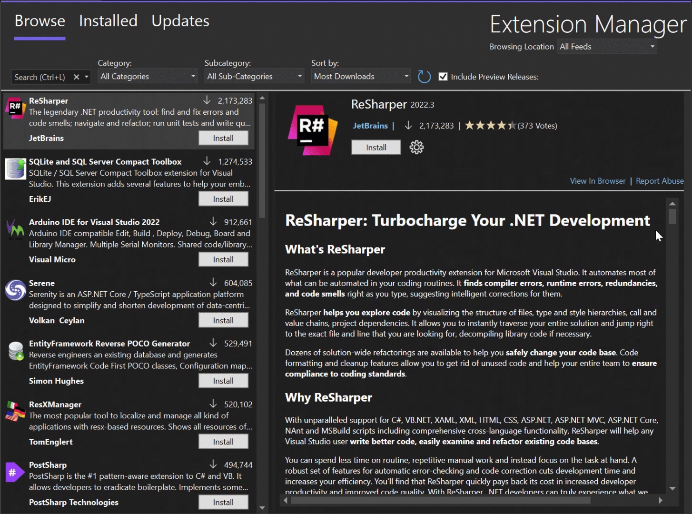Click the refresh icon beside Sort by

(424, 77)
